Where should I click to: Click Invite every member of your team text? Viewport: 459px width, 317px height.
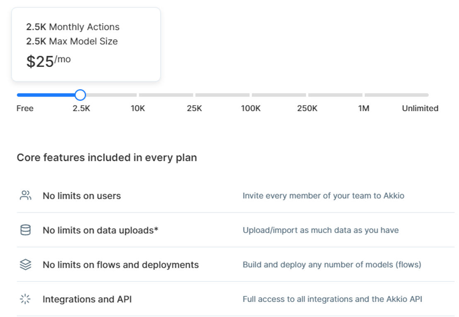click(x=323, y=195)
